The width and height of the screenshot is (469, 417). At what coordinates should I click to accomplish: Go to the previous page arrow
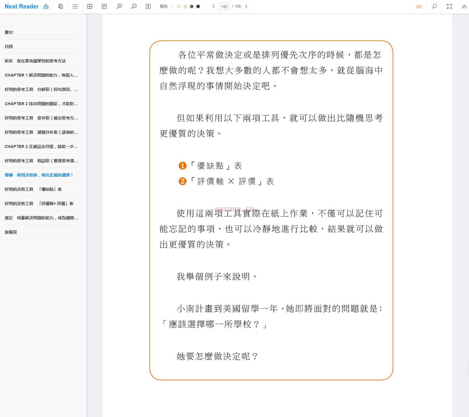click(x=213, y=6)
